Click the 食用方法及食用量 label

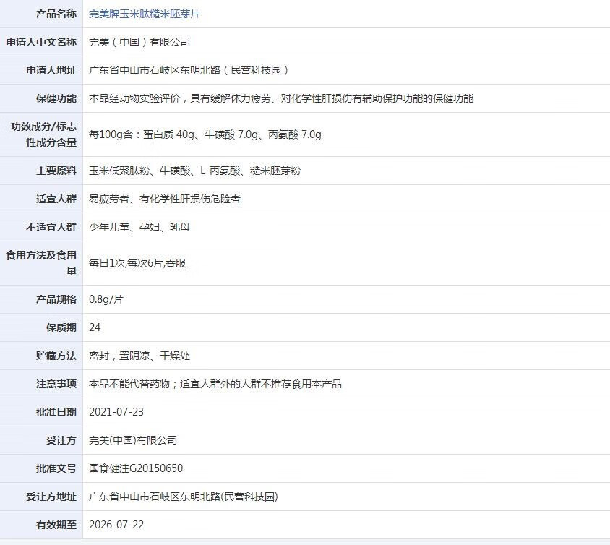click(41, 263)
